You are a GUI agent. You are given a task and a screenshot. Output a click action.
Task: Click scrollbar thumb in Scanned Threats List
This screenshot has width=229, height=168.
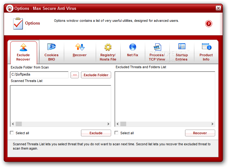[19, 124]
